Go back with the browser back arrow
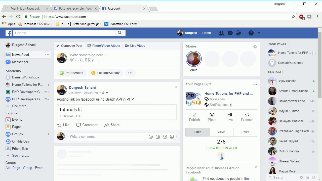This screenshot has height=181, width=322. coord(4,17)
